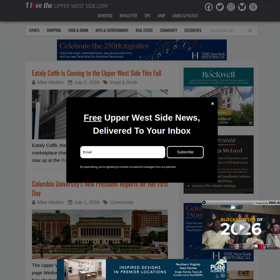This screenshot has width=280, height=280.
Task: Open the Advertise menu item
Action: click(x=105, y=16)
